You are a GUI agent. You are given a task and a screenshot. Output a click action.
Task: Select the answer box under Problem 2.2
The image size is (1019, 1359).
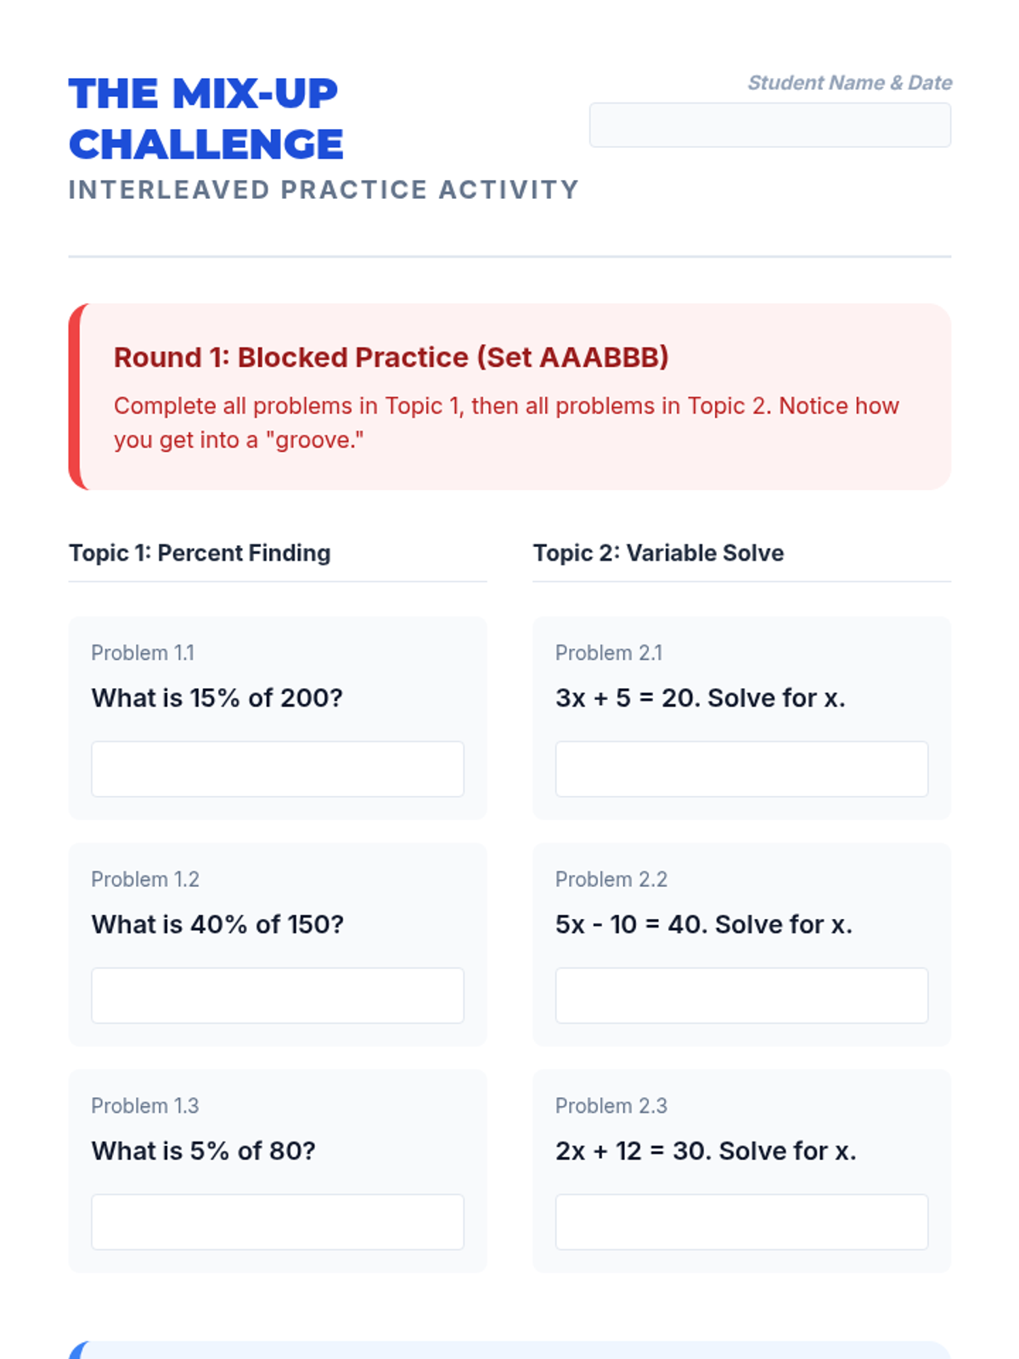tap(741, 995)
